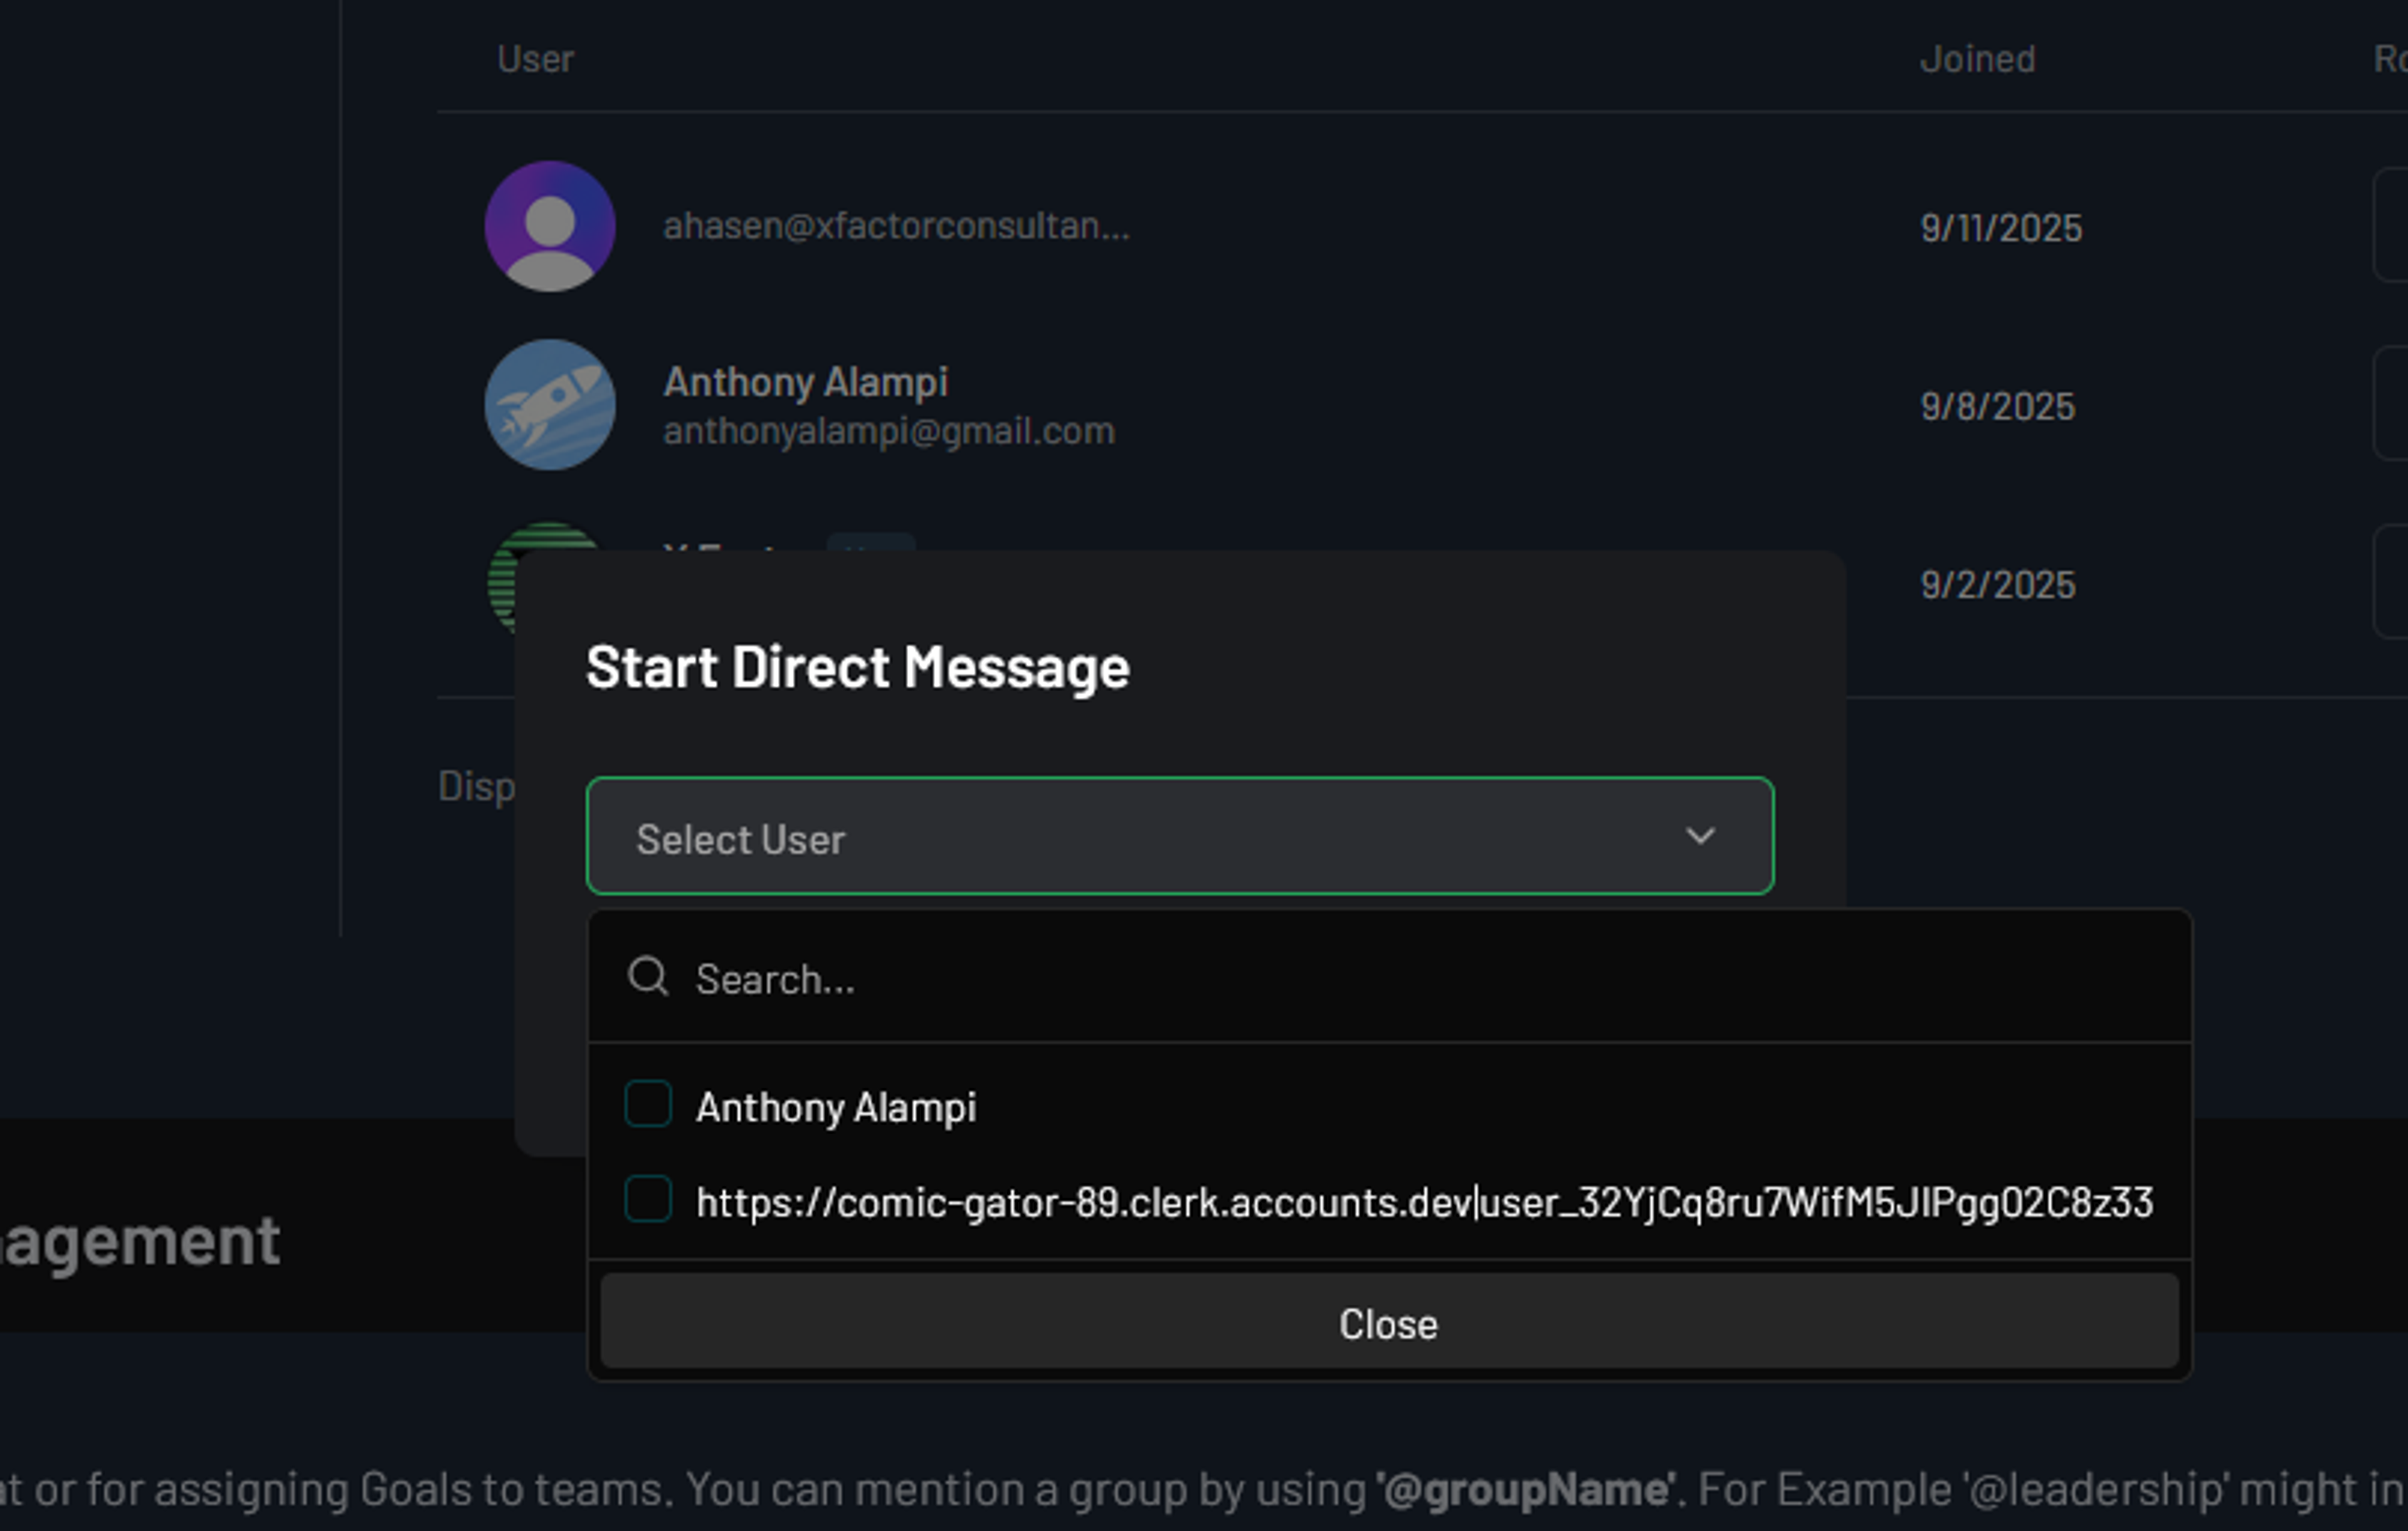
Task: Check the comic-gator-89 clerk user checkbox
Action: [648, 1199]
